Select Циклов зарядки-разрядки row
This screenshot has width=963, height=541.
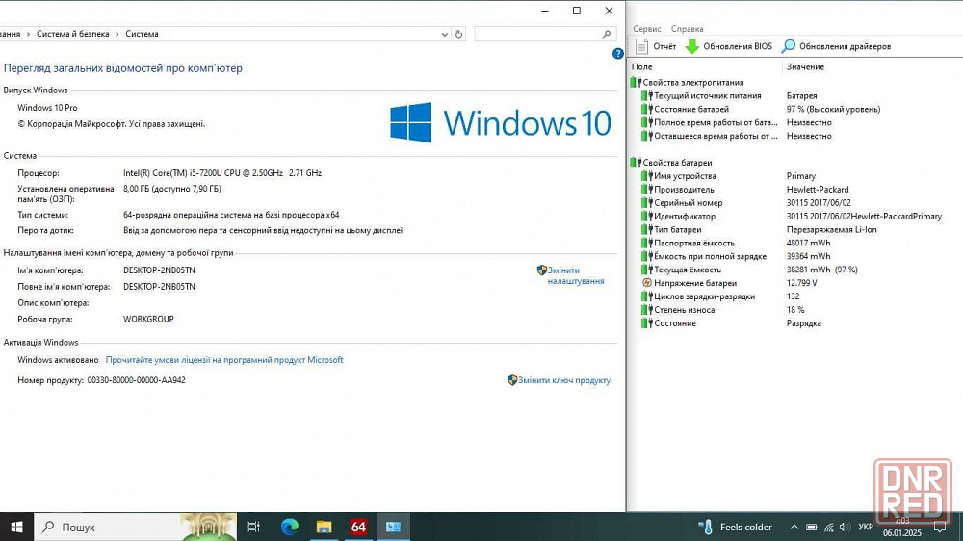[x=793, y=296]
